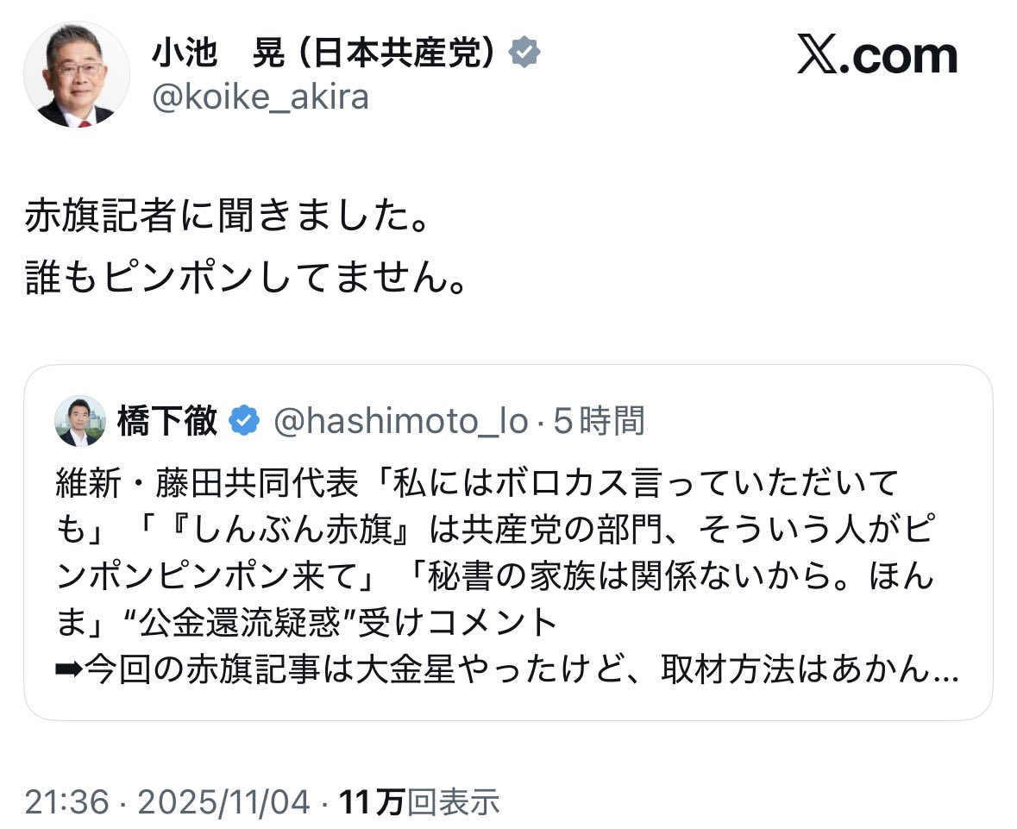Click Hashimoto Toru's small avatar in quoted tweet
1017x829 pixels.
coord(79,421)
